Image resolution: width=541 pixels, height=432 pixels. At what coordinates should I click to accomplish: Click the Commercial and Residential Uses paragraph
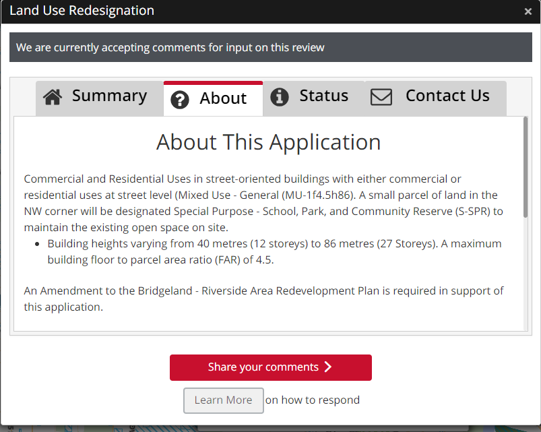263,203
